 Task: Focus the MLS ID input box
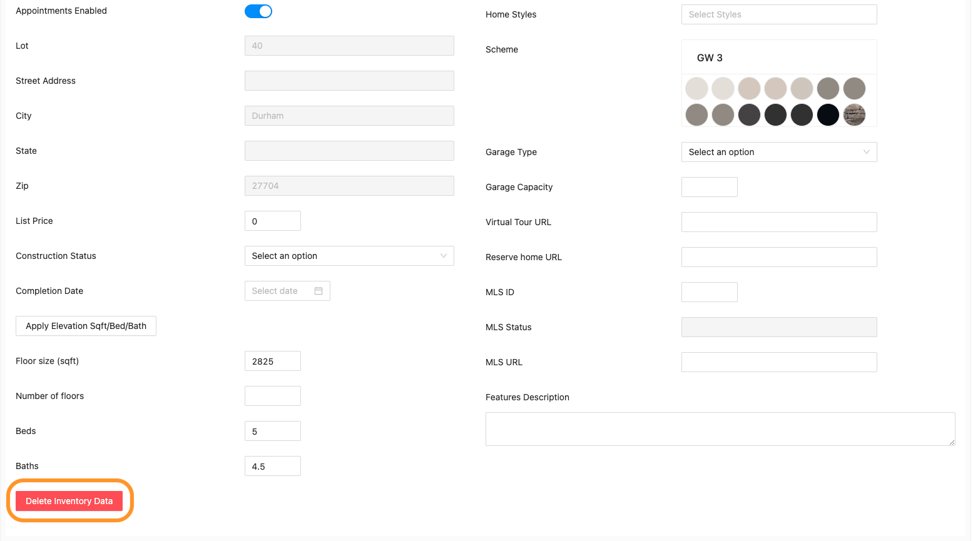coord(710,292)
